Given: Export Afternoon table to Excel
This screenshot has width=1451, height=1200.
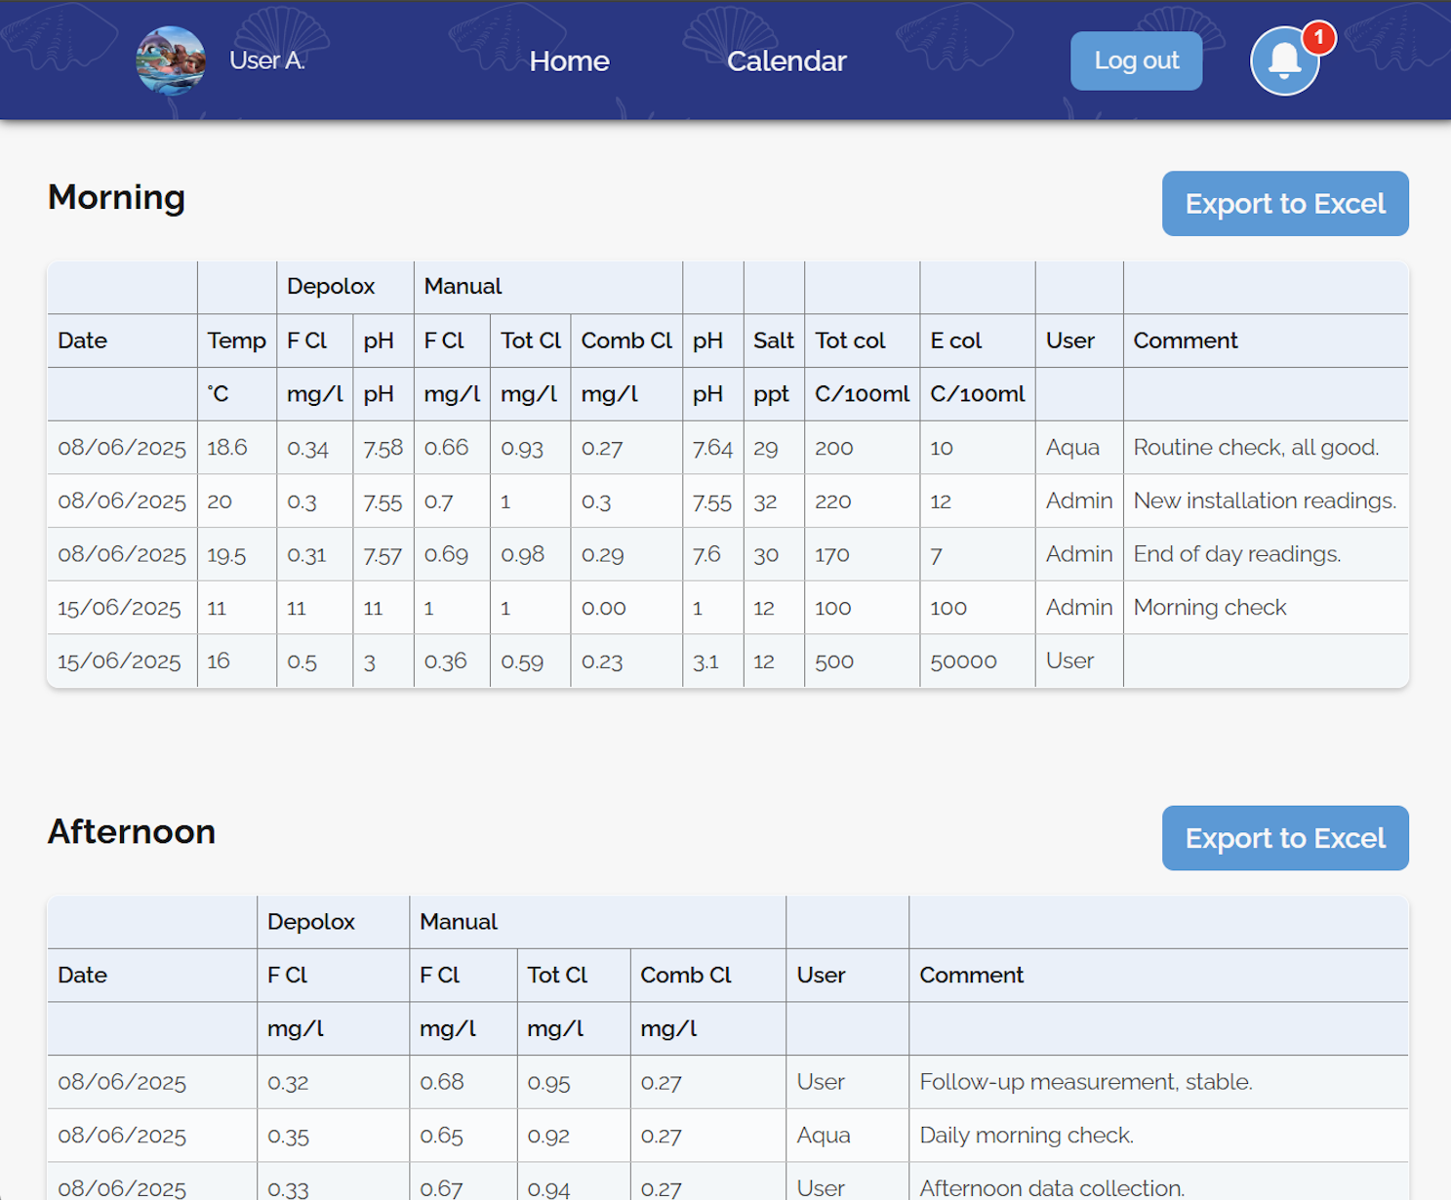Looking at the screenshot, I should click(1284, 838).
